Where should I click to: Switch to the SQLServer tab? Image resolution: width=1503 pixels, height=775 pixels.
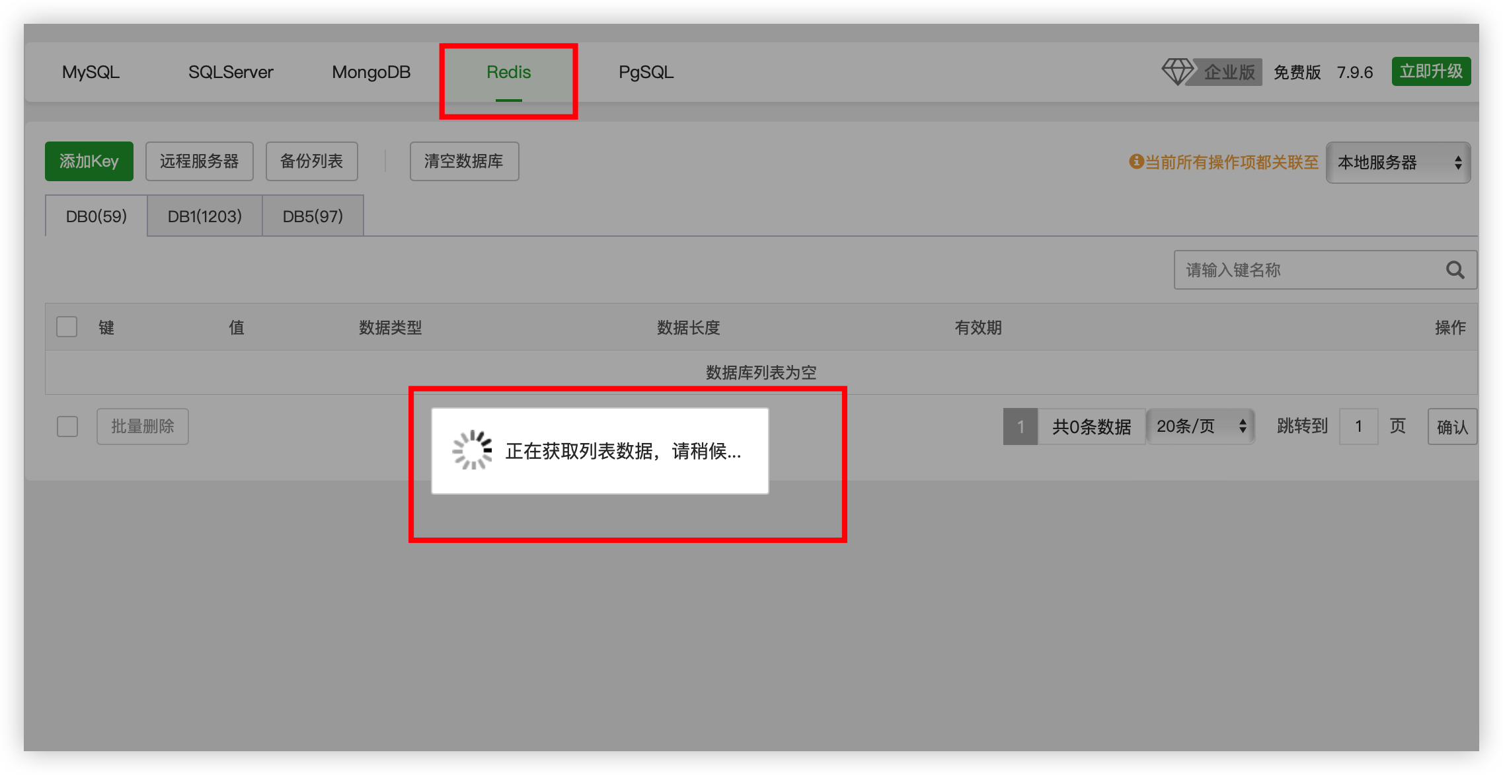click(230, 72)
